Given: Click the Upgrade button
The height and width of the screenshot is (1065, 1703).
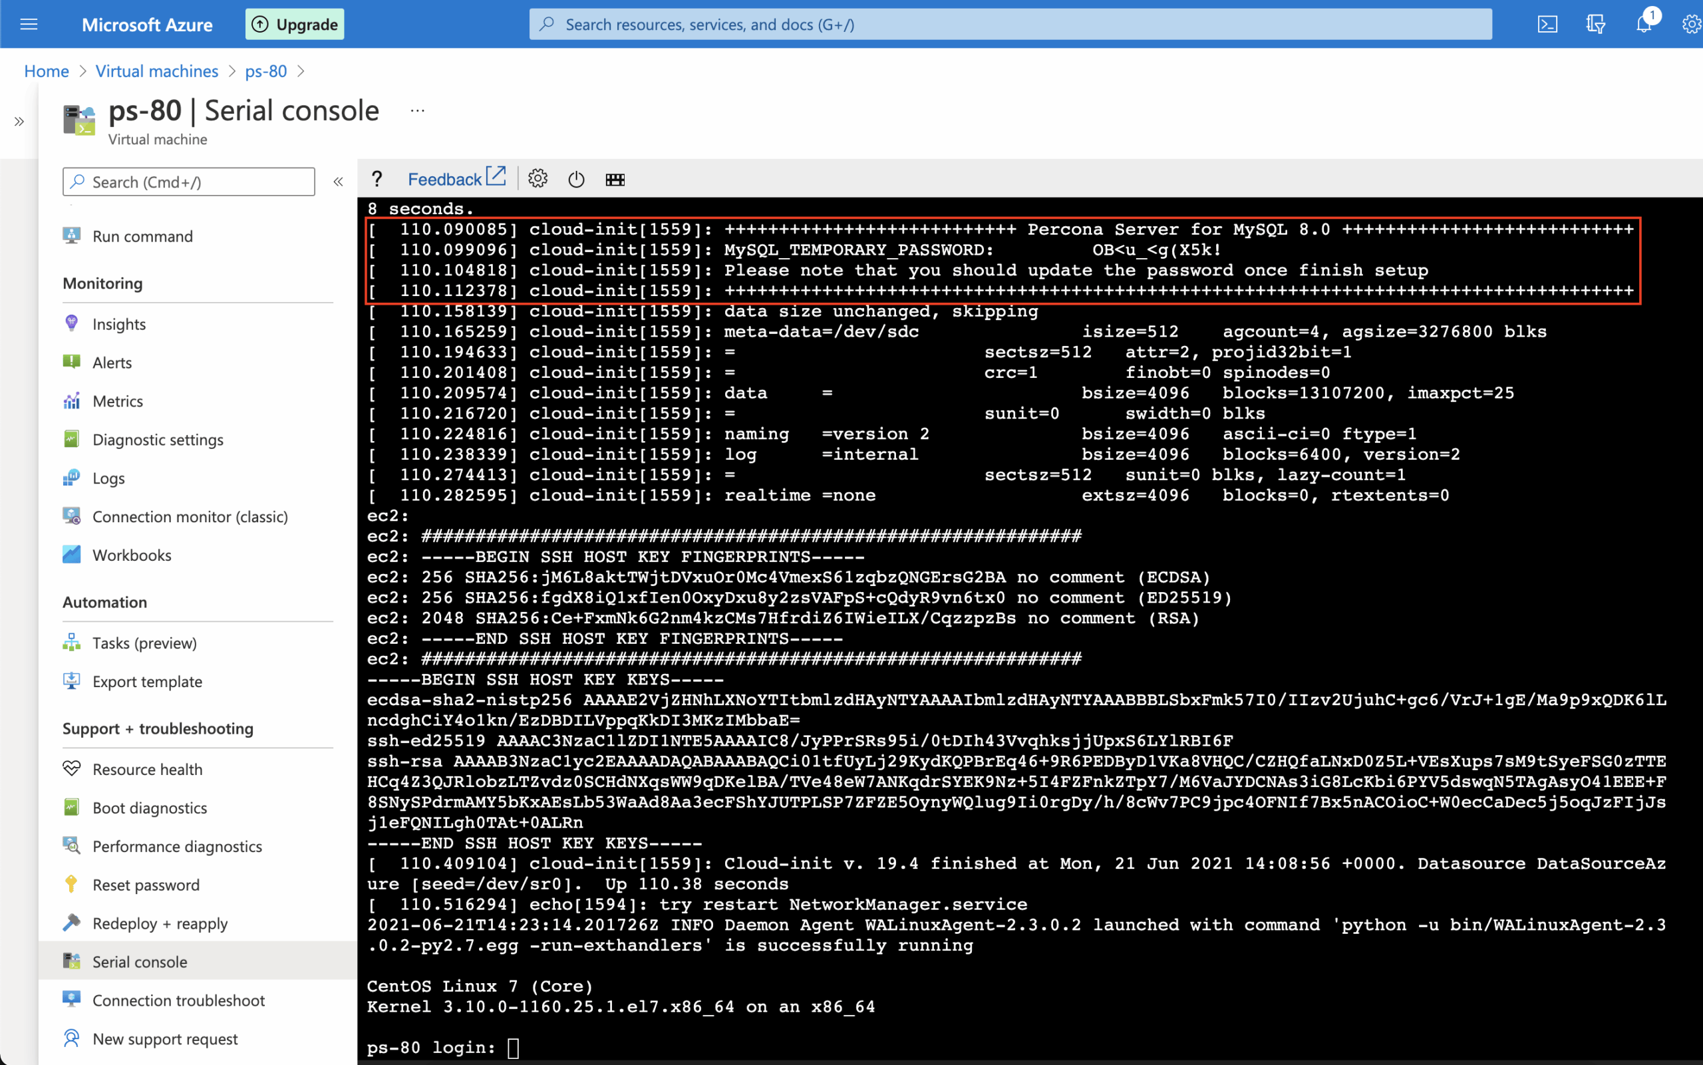Looking at the screenshot, I should coord(295,25).
